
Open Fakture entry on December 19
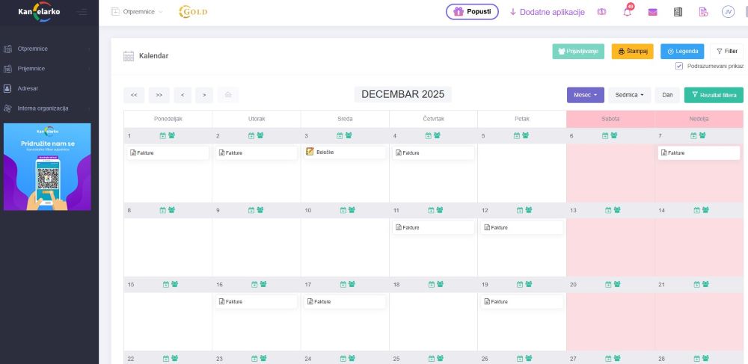pyautogui.click(x=522, y=301)
